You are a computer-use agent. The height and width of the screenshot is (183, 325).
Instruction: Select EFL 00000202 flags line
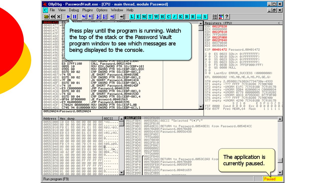click(237, 77)
